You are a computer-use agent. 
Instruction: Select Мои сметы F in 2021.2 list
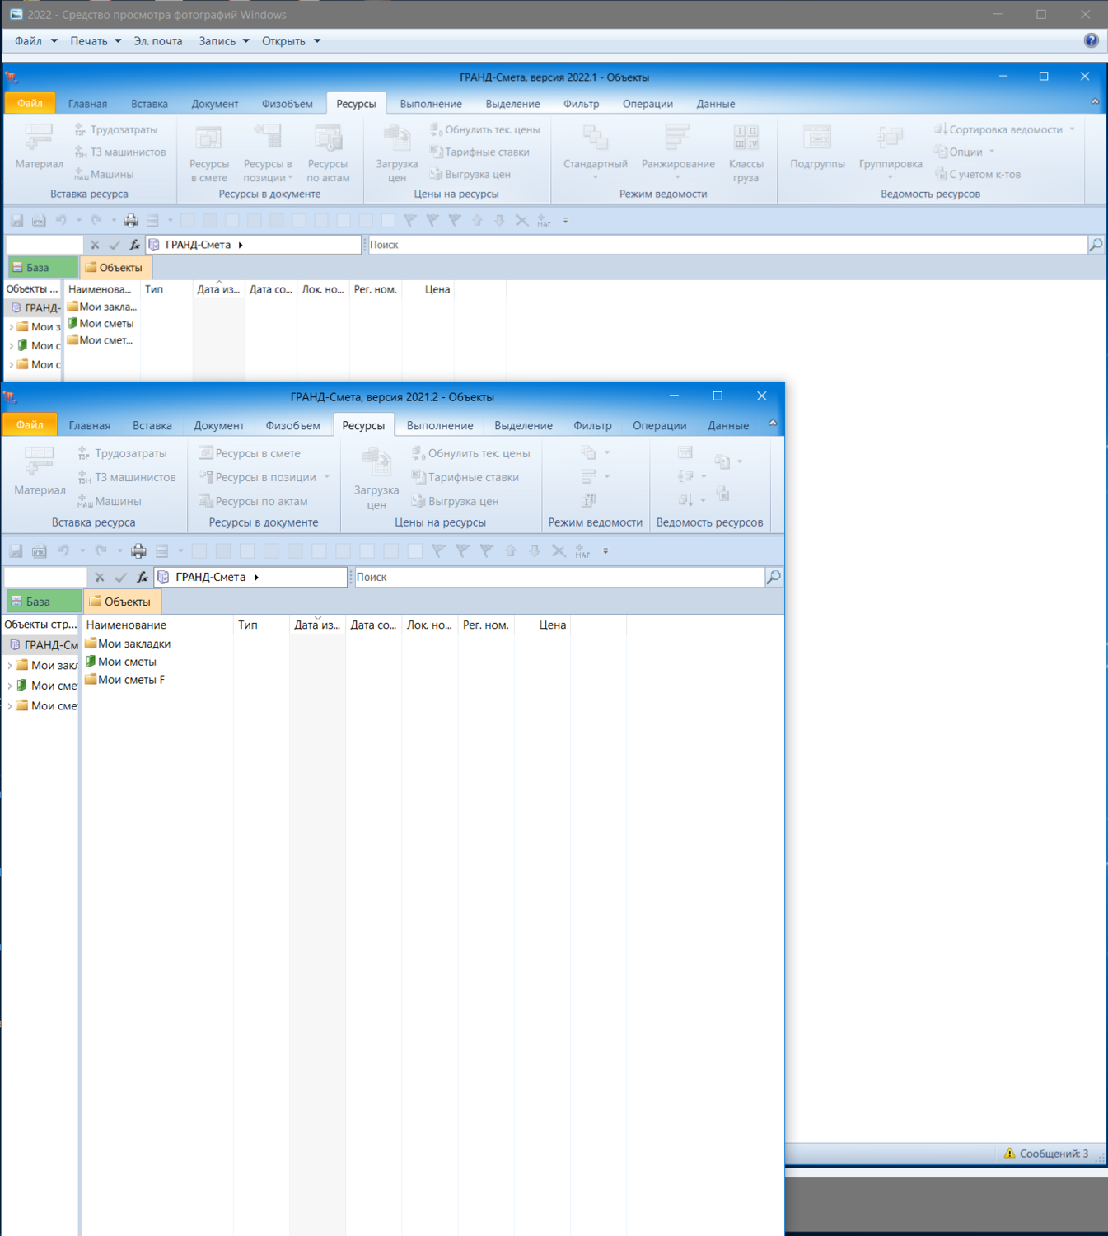pos(125,680)
